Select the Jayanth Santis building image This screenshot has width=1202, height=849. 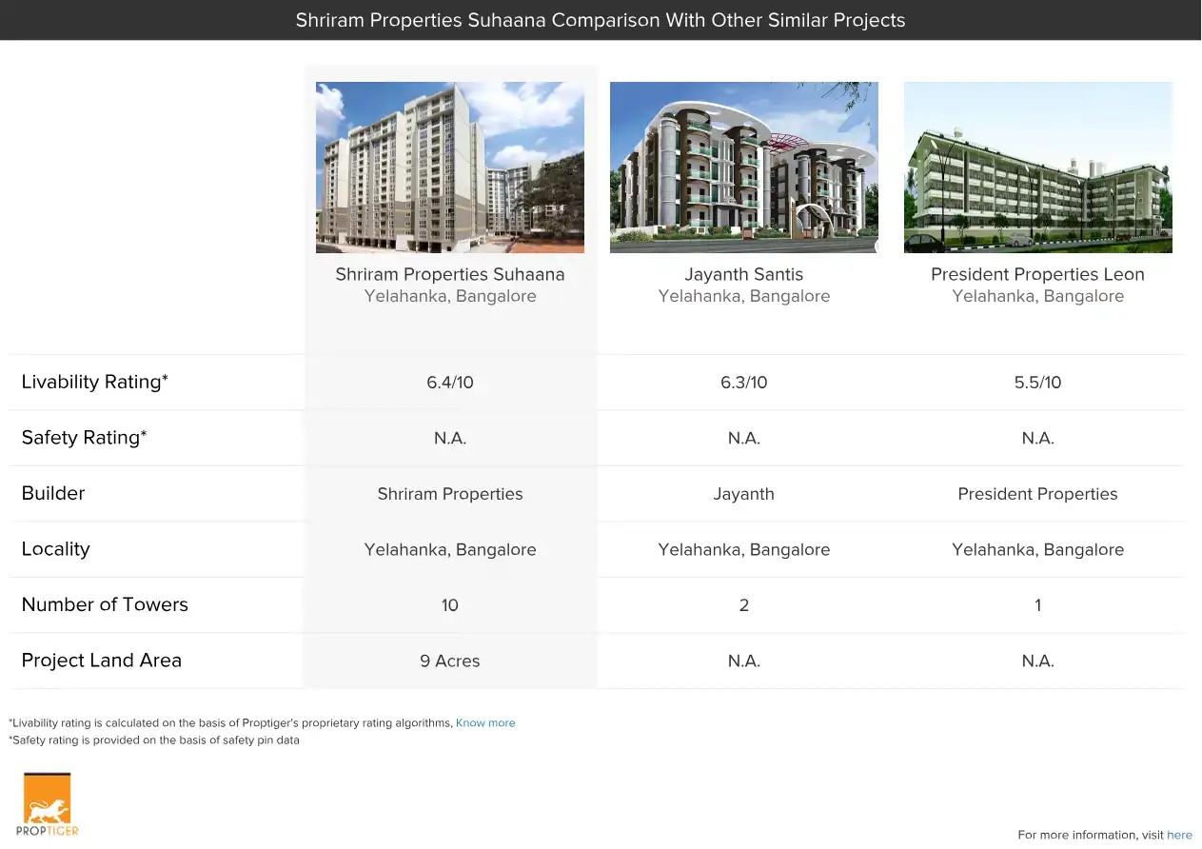pyautogui.click(x=743, y=168)
